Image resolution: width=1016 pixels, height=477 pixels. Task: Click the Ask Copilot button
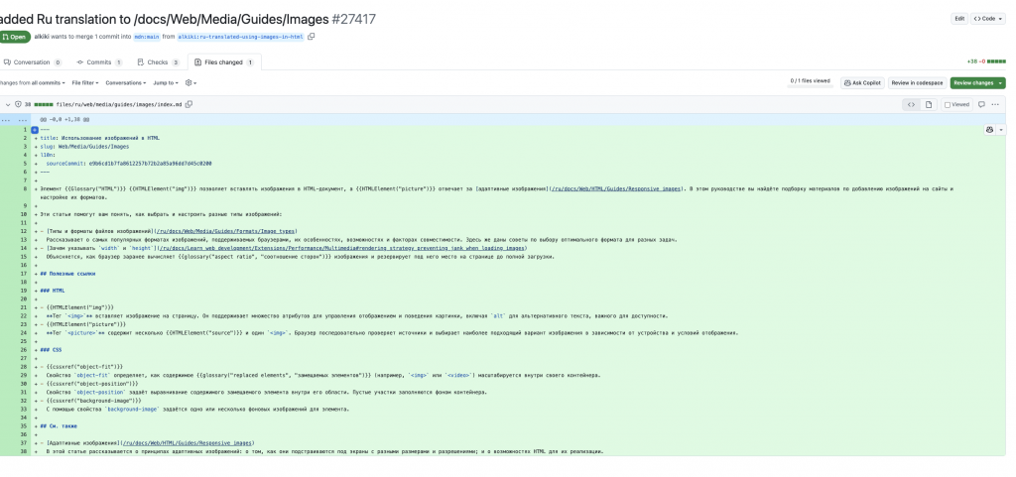pos(861,83)
